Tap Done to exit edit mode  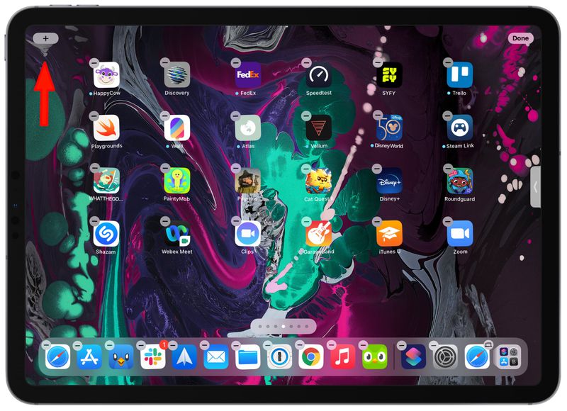click(x=522, y=38)
